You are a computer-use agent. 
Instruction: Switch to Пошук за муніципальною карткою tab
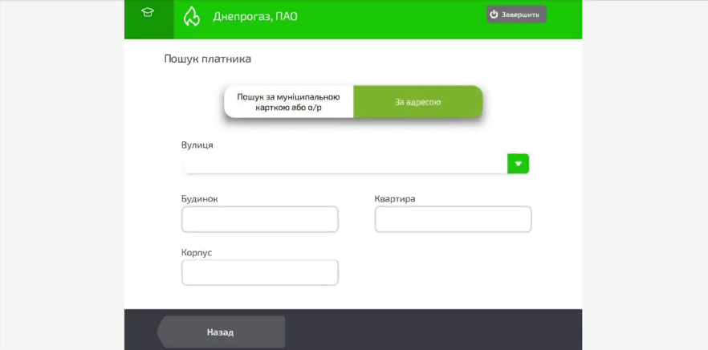point(289,102)
